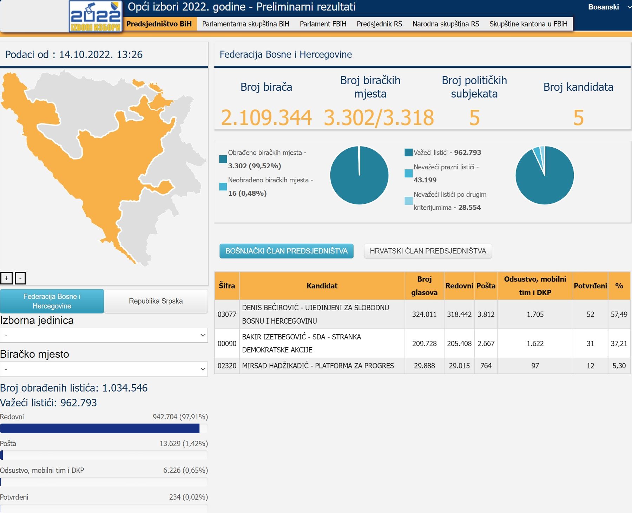
Task: Select Bošnjački član Predsjedništva button
Action: pos(286,251)
